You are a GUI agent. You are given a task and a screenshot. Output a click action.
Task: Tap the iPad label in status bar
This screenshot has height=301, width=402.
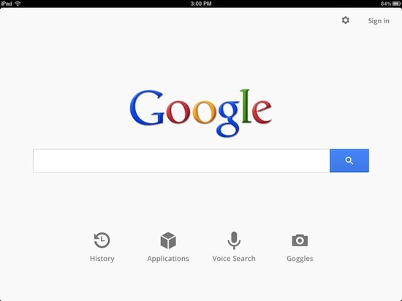7,4
